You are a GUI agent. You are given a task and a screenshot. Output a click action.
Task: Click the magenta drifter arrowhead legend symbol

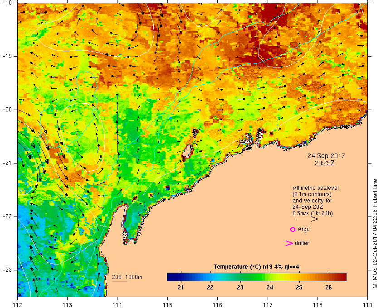(289, 243)
